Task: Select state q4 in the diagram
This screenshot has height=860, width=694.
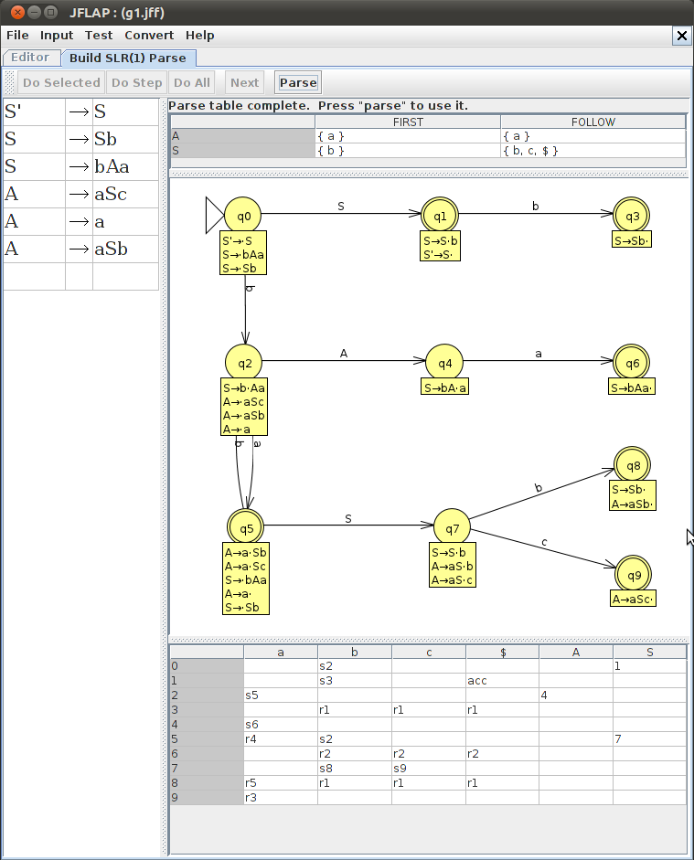Action: (x=444, y=364)
